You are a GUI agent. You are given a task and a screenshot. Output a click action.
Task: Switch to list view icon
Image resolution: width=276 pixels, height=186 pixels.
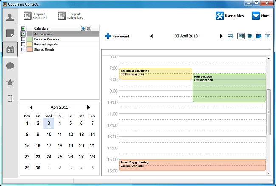click(268, 36)
